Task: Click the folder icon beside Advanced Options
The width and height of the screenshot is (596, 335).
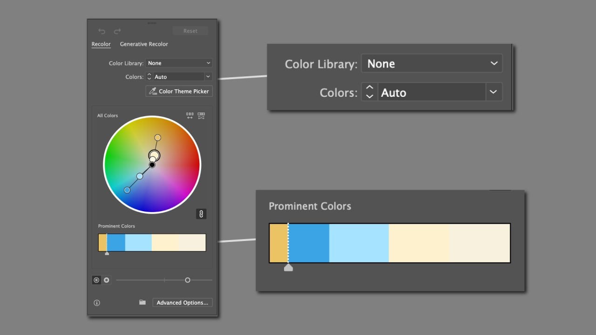Action: click(x=142, y=302)
